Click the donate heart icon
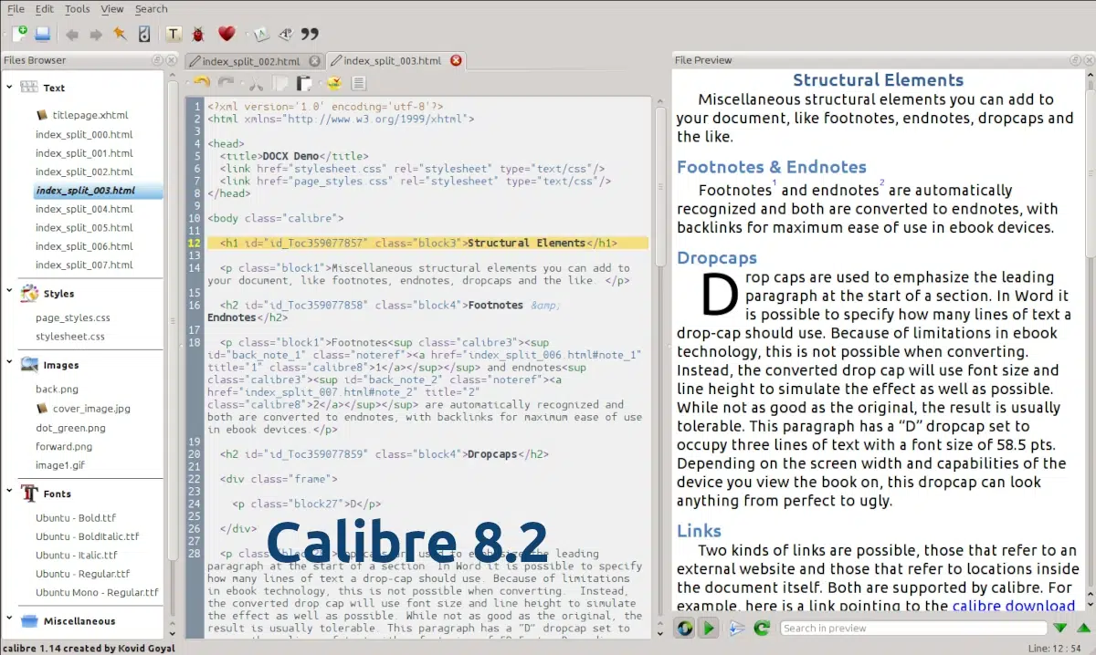 [226, 34]
